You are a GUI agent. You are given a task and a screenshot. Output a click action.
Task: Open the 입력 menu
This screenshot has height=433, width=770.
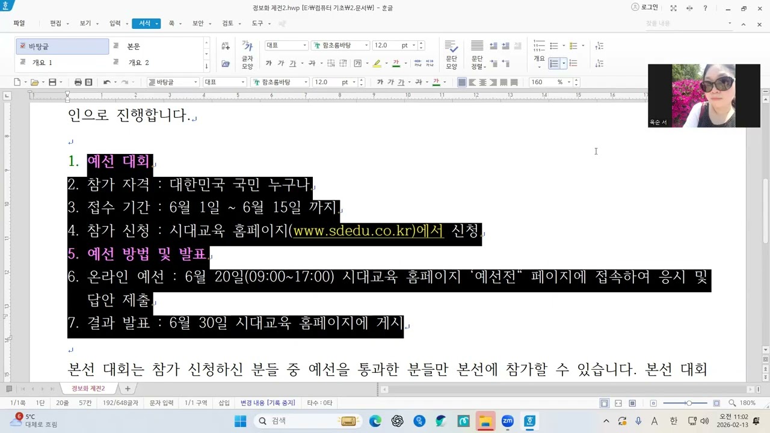(115, 23)
